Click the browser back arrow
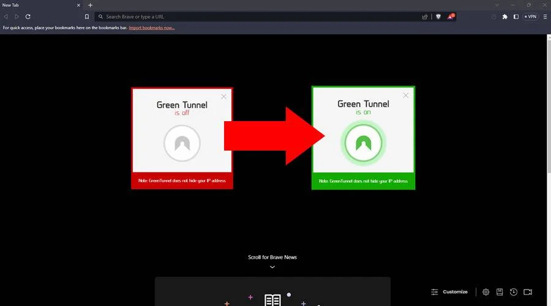The image size is (551, 306). [6, 17]
